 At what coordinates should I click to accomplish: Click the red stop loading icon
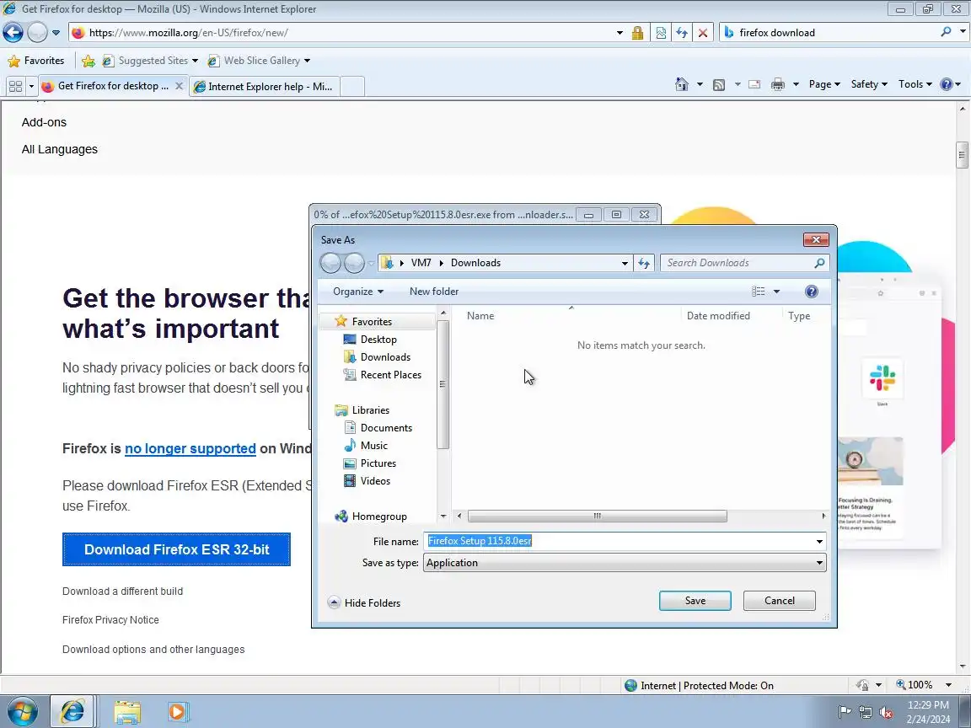(x=703, y=33)
